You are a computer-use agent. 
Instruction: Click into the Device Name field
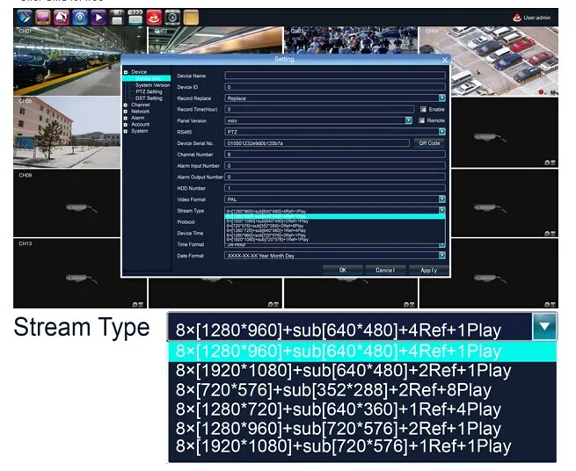click(335, 76)
